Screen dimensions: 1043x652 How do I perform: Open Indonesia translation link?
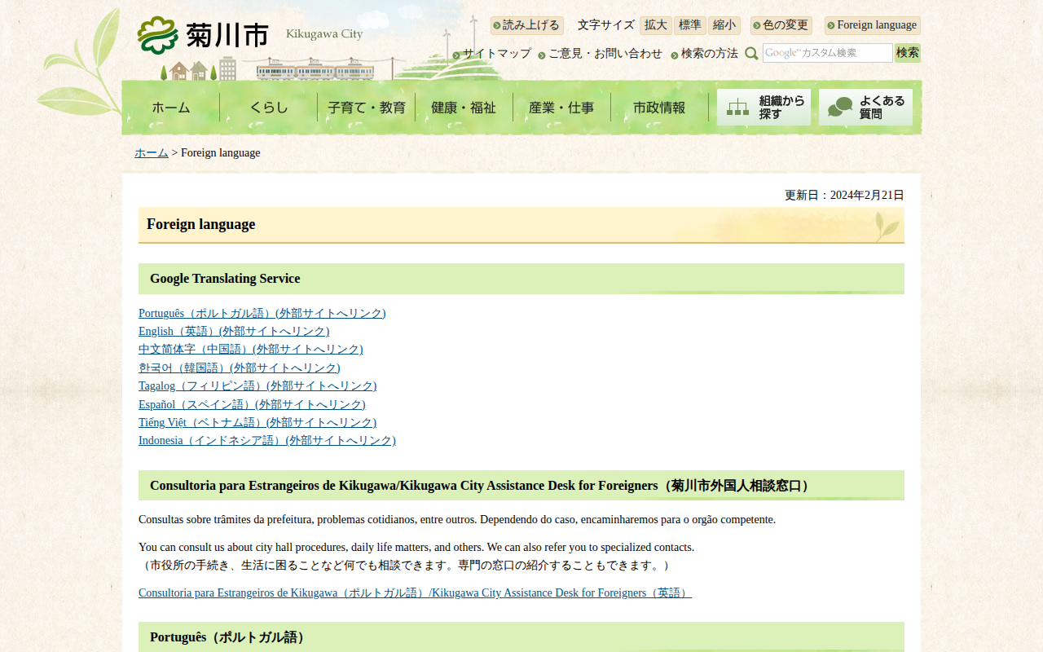(x=267, y=440)
